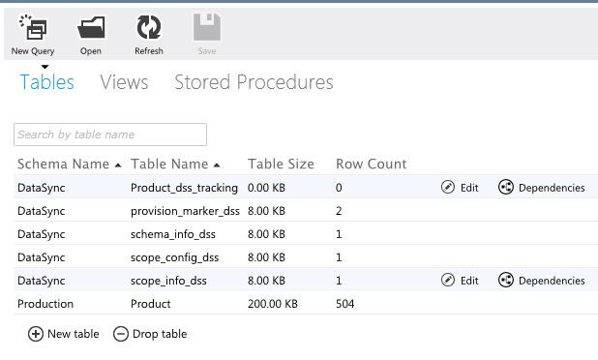This screenshot has width=598, height=360.
Task: Click the Open folder icon
Action: point(91,27)
